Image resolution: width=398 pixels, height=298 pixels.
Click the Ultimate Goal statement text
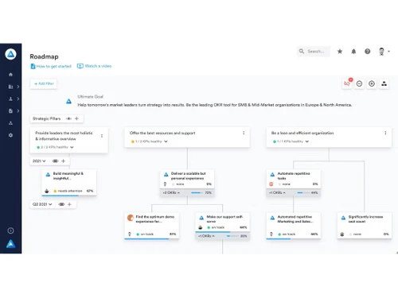215,105
